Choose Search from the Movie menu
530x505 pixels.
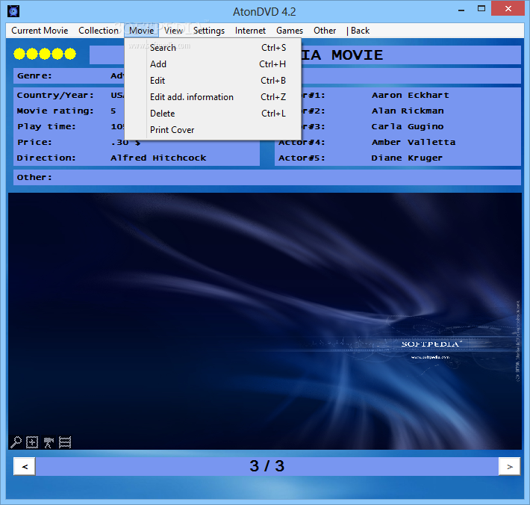click(x=213, y=48)
